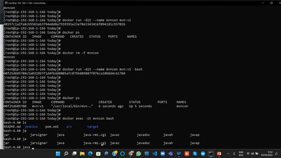Click the hash starting with 00f25d60578 0c5a
The image size is (281, 158).
[x=65, y=73]
